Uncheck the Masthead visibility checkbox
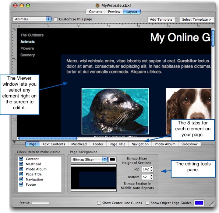The width and height of the screenshot is (219, 213). pos(21,164)
